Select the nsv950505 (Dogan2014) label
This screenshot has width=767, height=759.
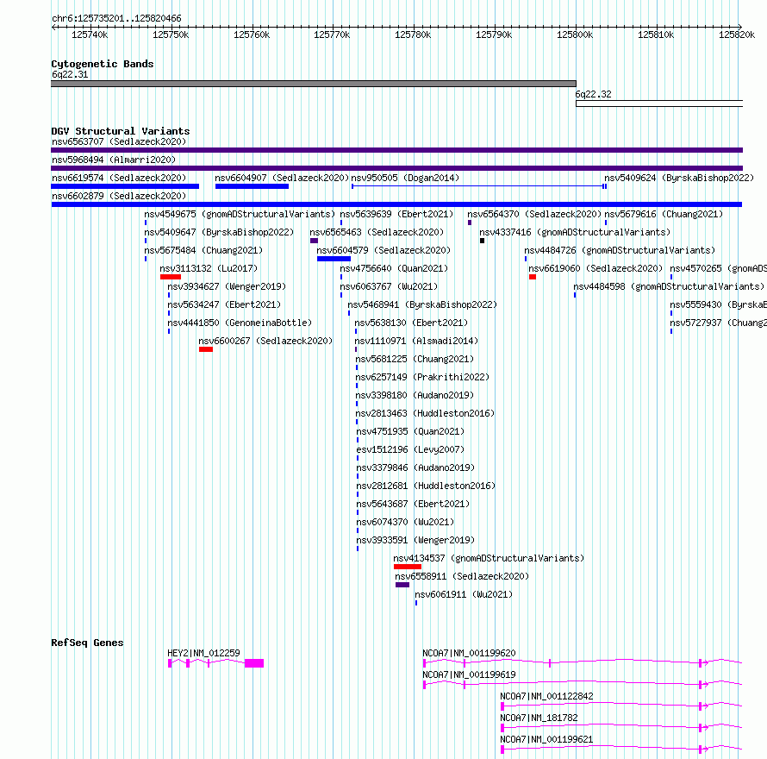pyautogui.click(x=405, y=178)
